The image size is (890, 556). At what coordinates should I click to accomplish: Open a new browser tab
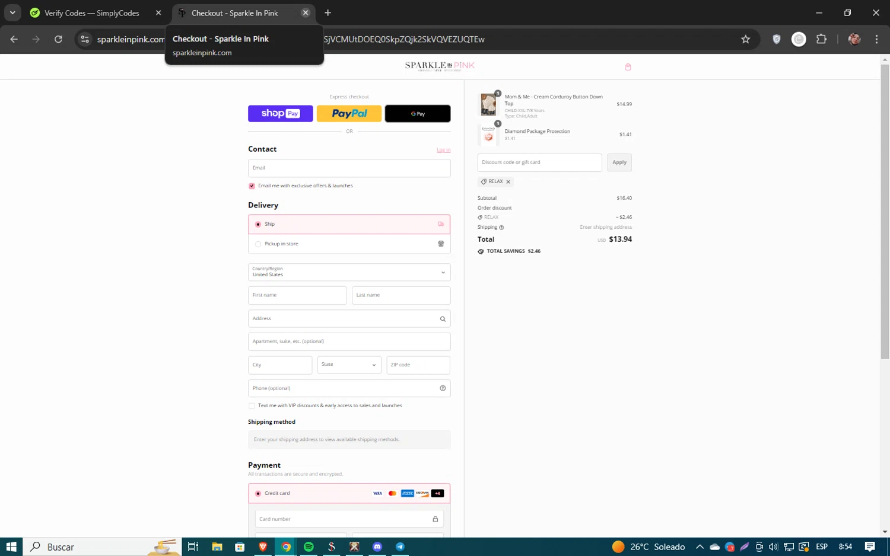click(328, 12)
